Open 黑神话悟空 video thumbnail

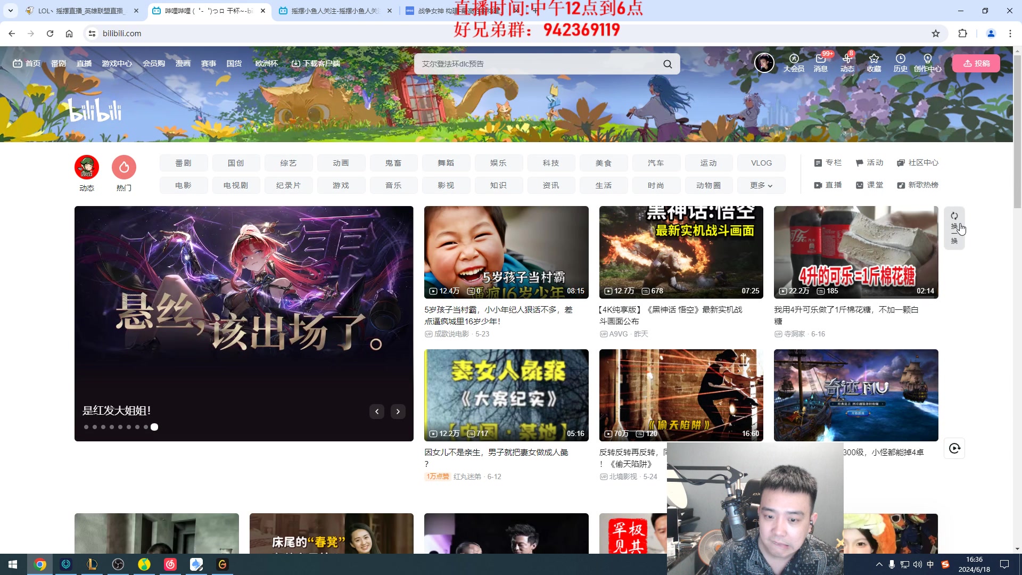click(x=681, y=252)
